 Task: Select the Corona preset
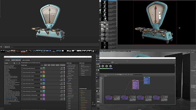[7, 69]
